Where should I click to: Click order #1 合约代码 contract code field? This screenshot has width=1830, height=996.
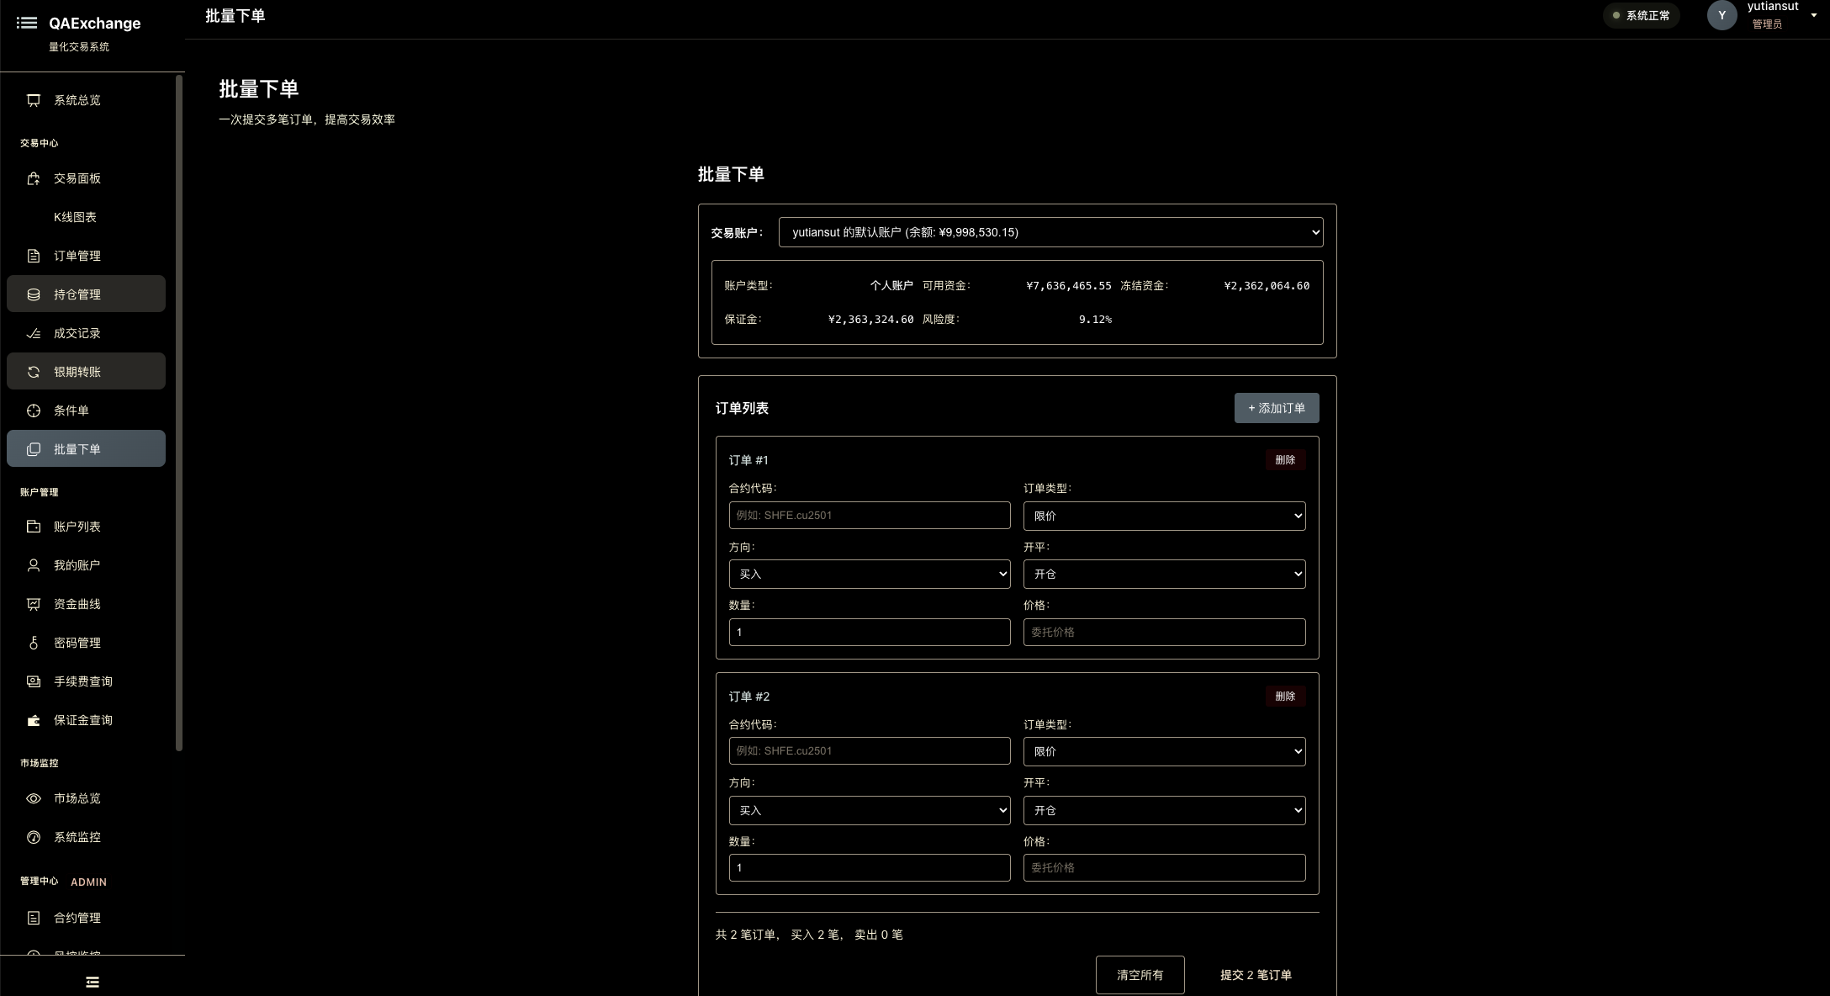tap(869, 515)
